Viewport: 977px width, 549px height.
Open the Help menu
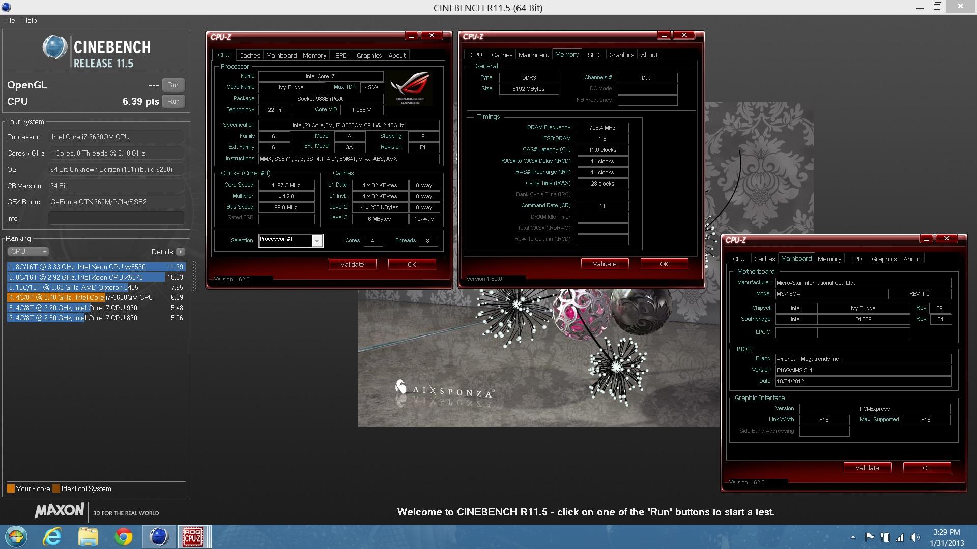pyautogui.click(x=30, y=20)
